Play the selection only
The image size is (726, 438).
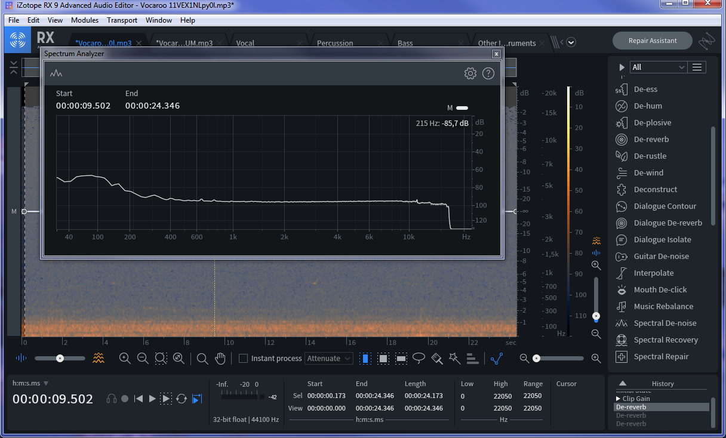point(167,399)
